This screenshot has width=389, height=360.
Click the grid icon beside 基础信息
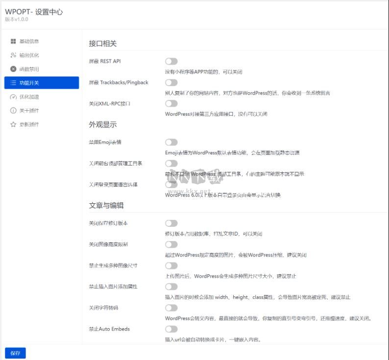[13, 42]
